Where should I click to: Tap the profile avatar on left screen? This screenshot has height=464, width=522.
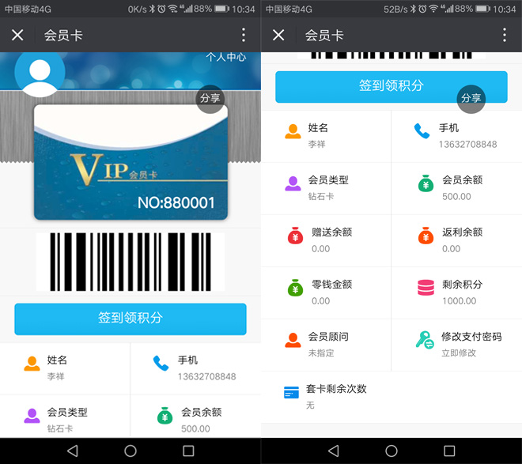coord(40,73)
